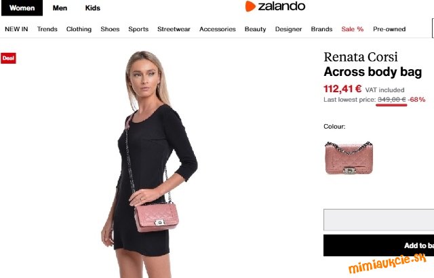The width and height of the screenshot is (434, 278).
Task: Click the Add to bag button
Action: (378, 245)
